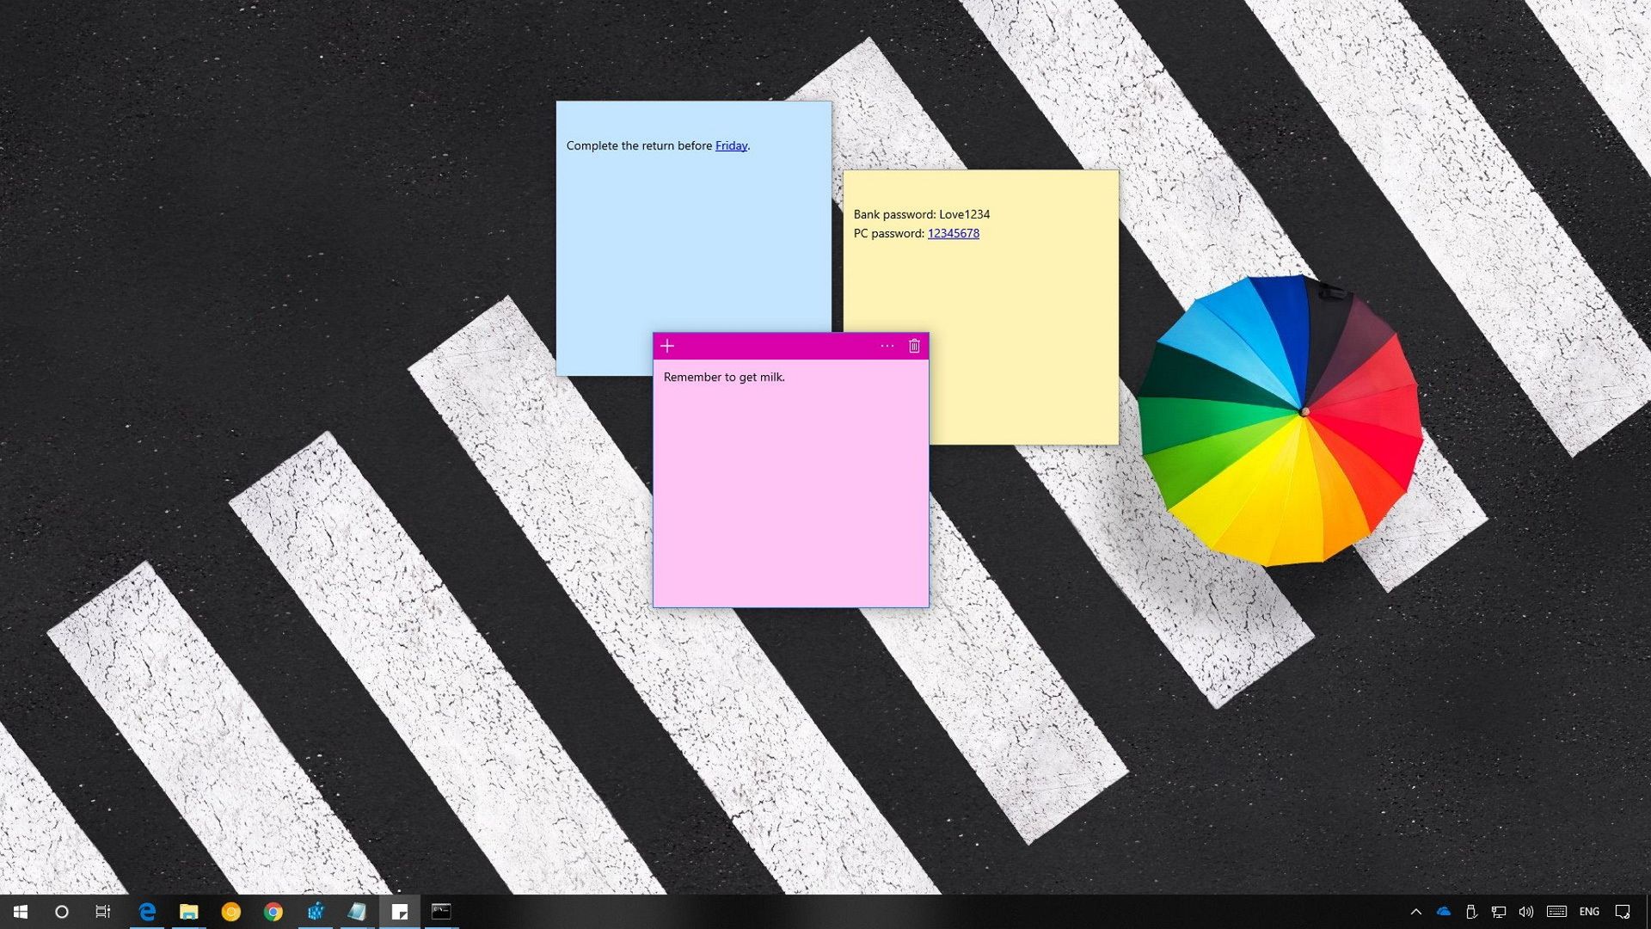Open the volume control
1651x929 pixels.
[1527, 912]
